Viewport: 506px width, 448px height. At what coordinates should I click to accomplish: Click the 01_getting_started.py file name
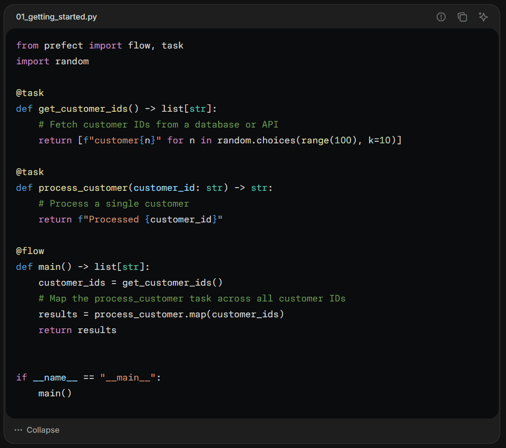pos(56,17)
